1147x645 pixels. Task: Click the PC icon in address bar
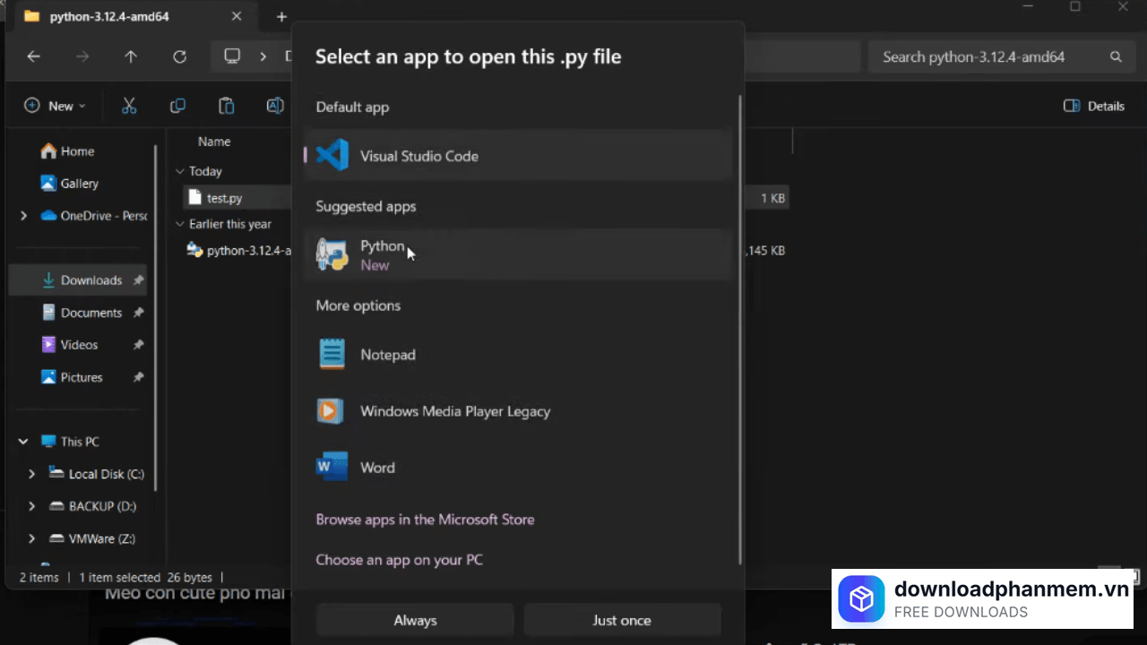[x=232, y=56]
